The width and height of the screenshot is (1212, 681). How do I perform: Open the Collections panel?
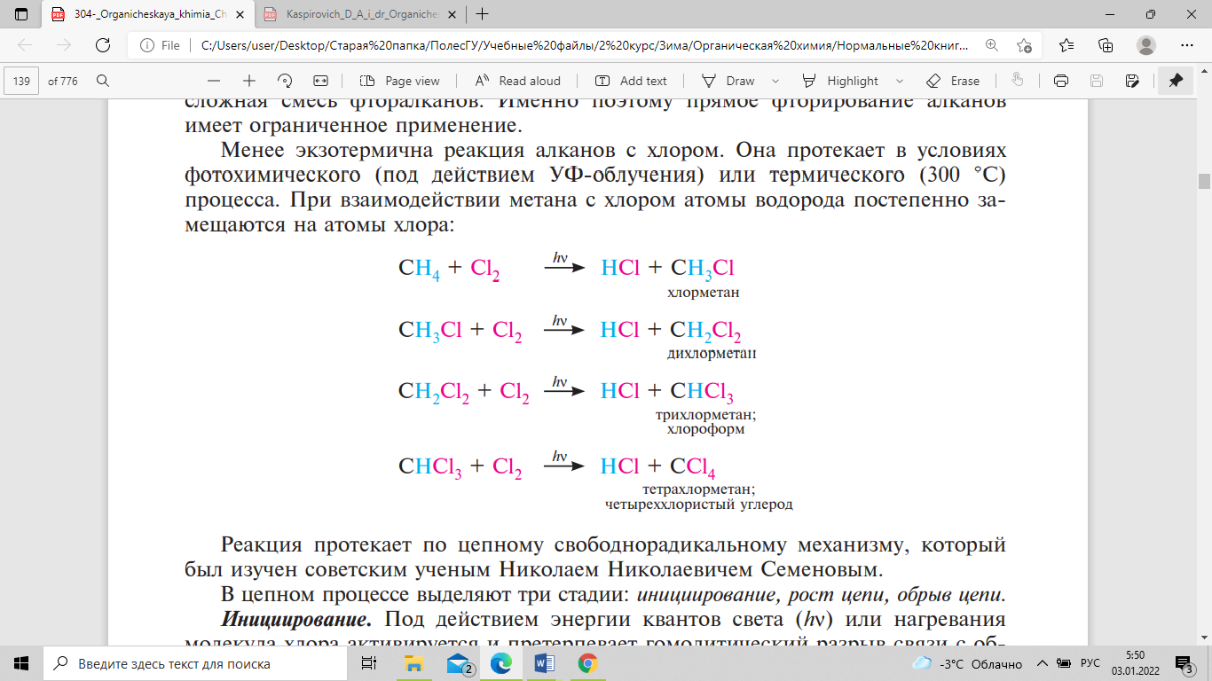[1106, 45]
